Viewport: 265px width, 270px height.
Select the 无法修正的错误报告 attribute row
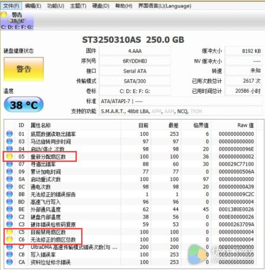click(x=130, y=194)
